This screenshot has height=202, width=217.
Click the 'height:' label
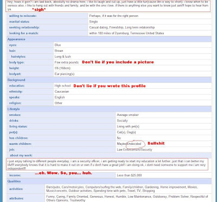point(14,68)
